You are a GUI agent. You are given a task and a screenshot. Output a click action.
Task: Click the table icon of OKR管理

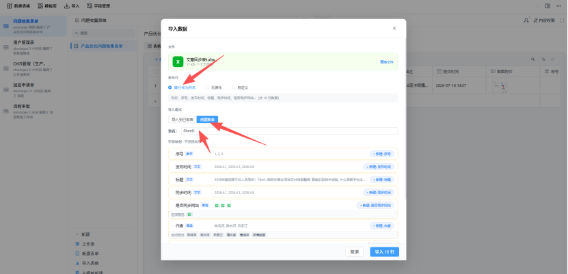pos(5,69)
